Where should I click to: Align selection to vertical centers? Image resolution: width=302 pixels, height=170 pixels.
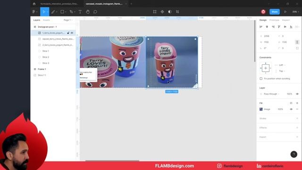285,27
